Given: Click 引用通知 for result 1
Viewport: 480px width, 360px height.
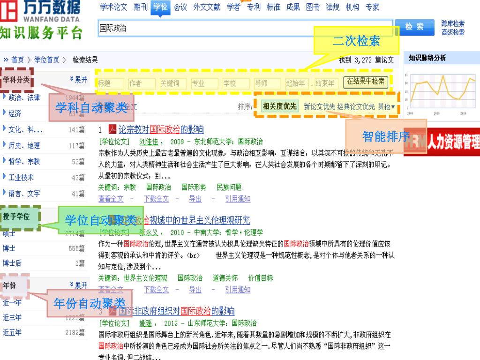Looking at the screenshot, I should click(238, 199).
